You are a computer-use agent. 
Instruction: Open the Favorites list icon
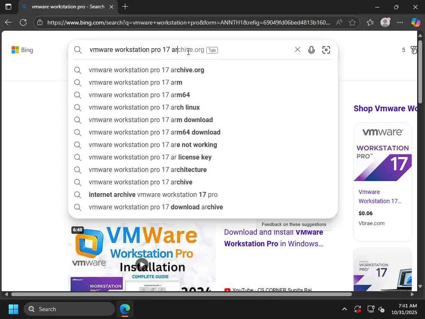point(370,22)
